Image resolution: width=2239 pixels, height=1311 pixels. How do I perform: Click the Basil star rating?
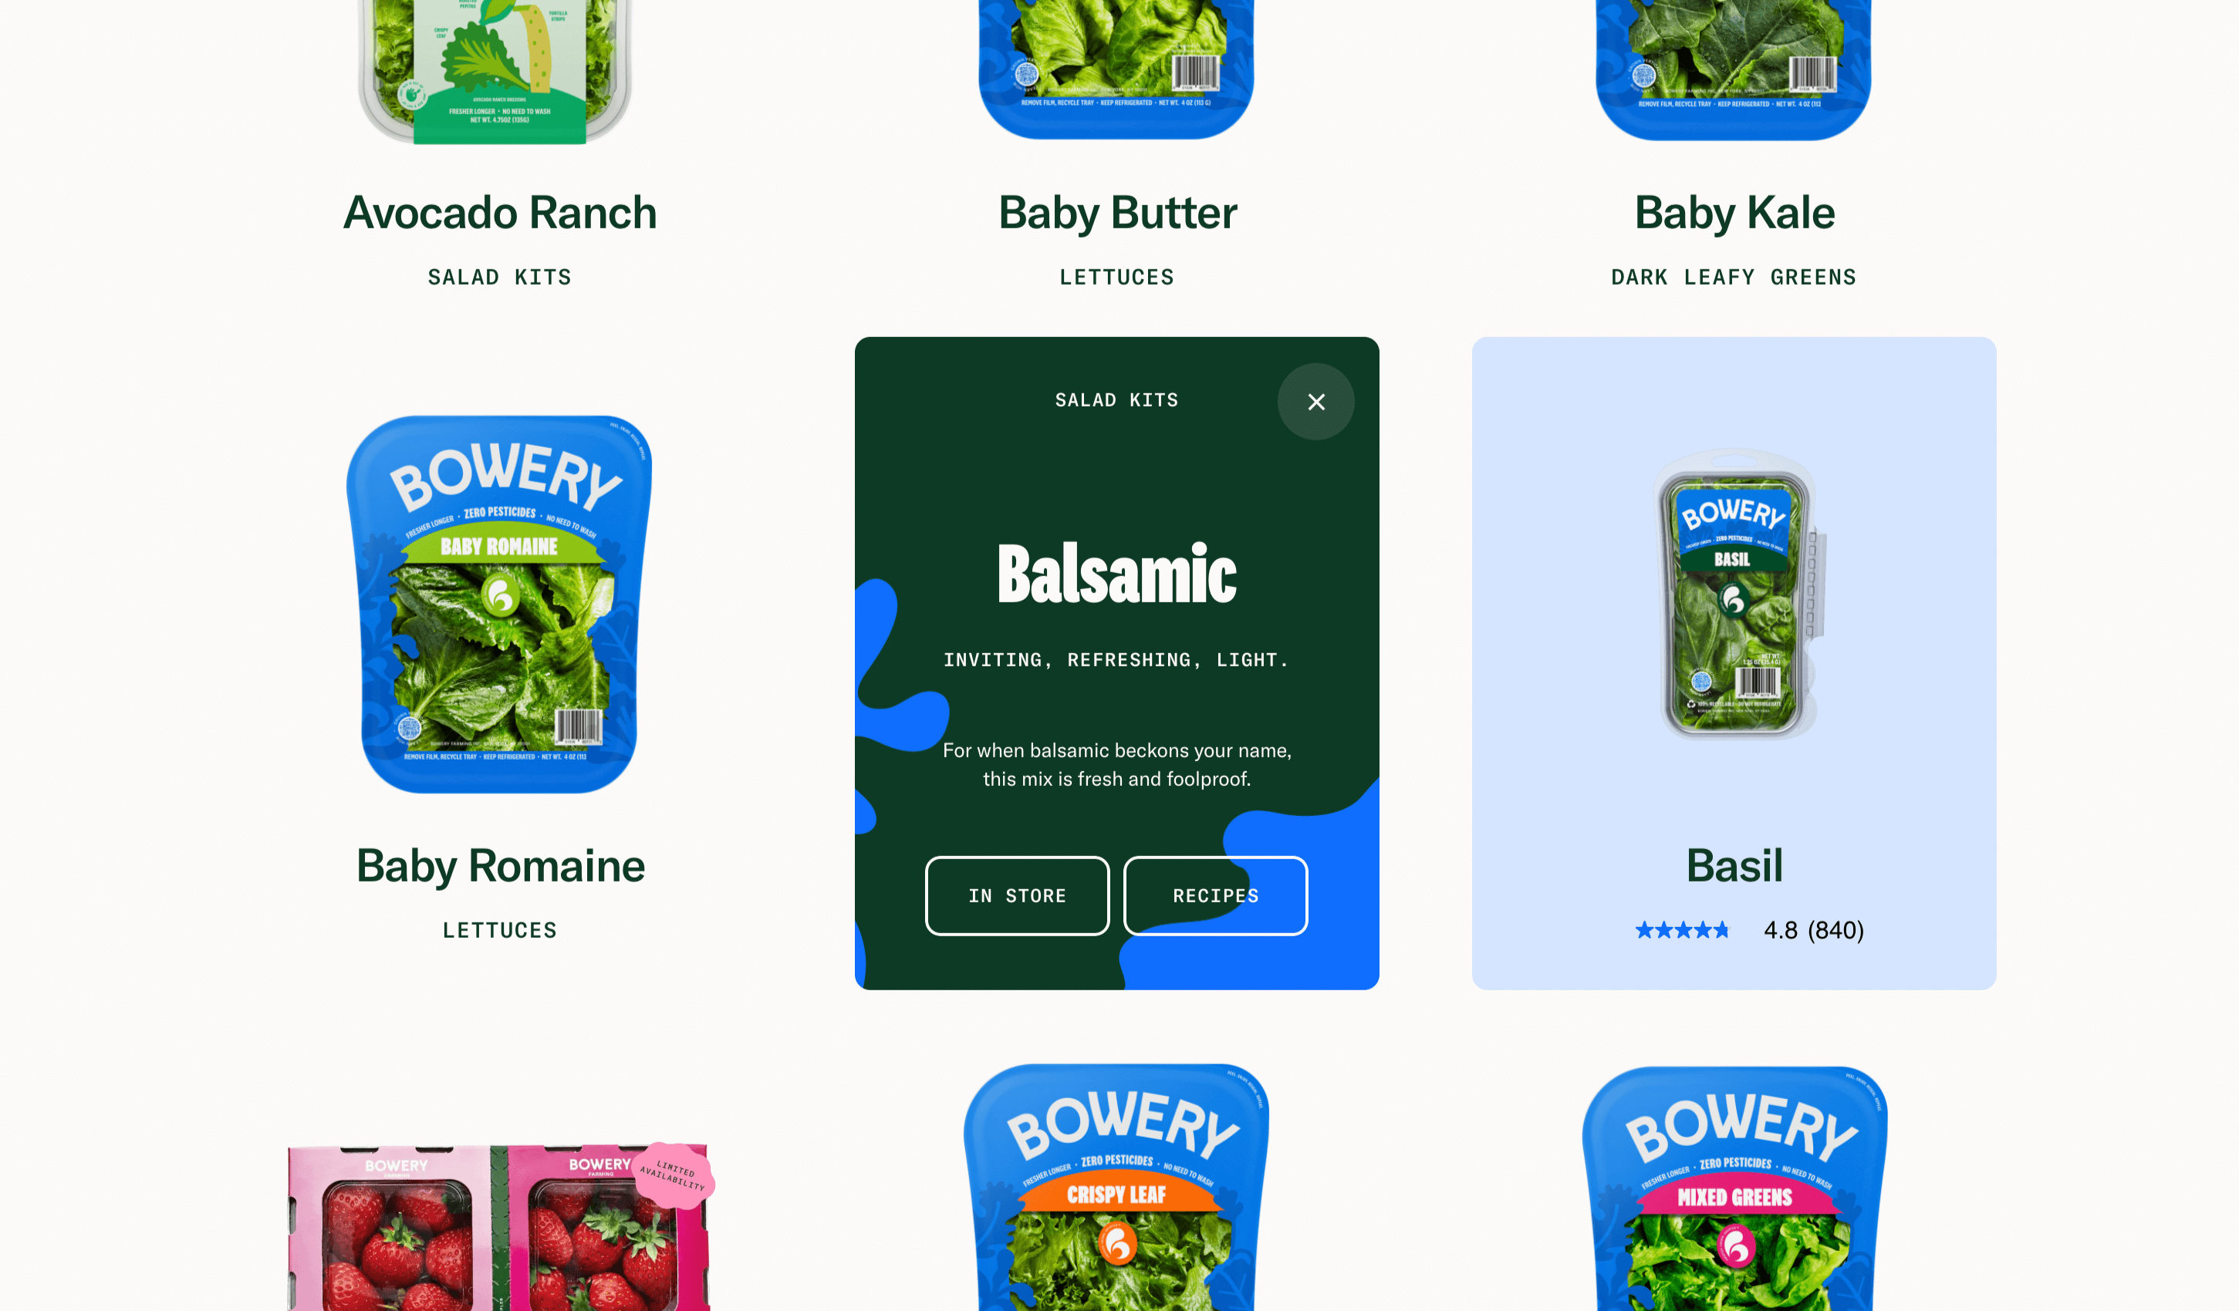[x=1683, y=930]
